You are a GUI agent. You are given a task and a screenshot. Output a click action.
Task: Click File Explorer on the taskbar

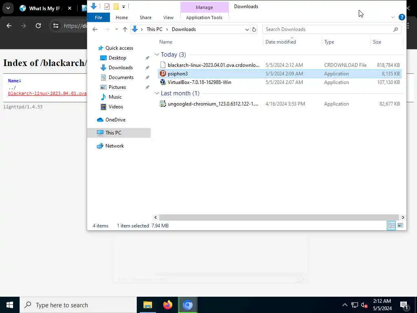[147, 305]
